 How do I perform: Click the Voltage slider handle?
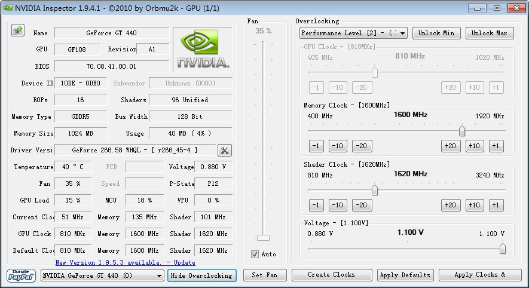pos(503,249)
